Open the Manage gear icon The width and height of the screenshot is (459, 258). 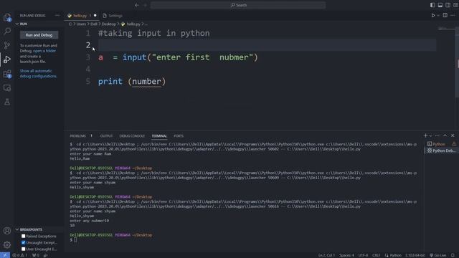coord(7,244)
